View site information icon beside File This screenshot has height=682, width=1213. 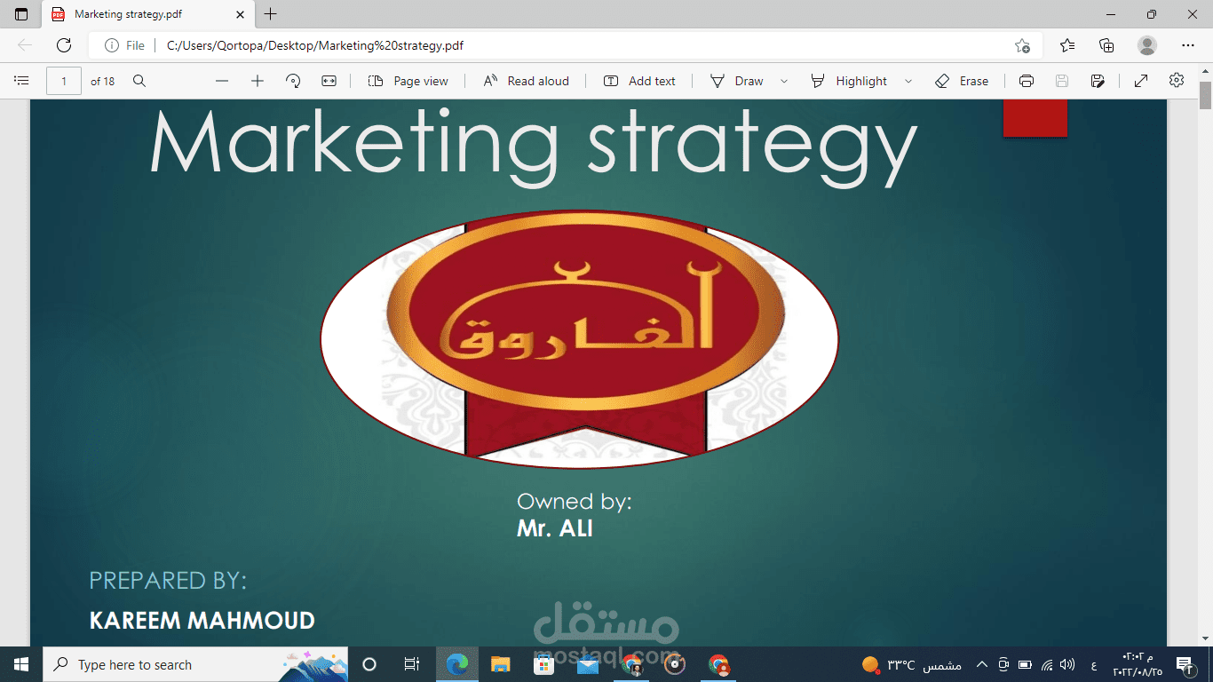point(112,45)
